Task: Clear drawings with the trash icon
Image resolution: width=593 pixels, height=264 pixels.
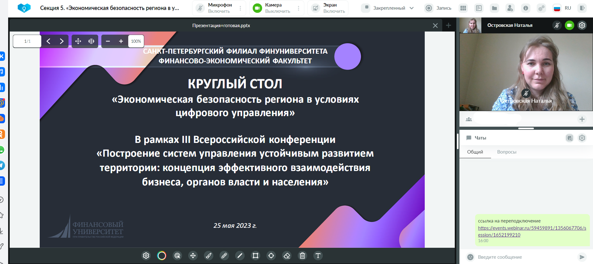Action: [x=302, y=256]
